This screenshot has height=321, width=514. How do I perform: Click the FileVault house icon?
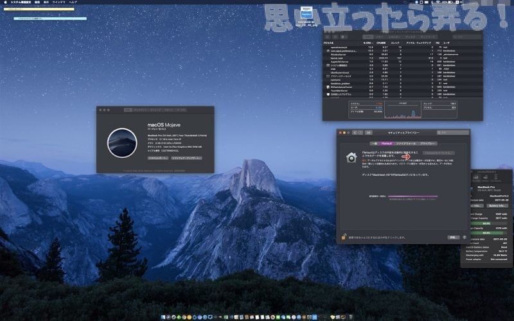pos(351,157)
